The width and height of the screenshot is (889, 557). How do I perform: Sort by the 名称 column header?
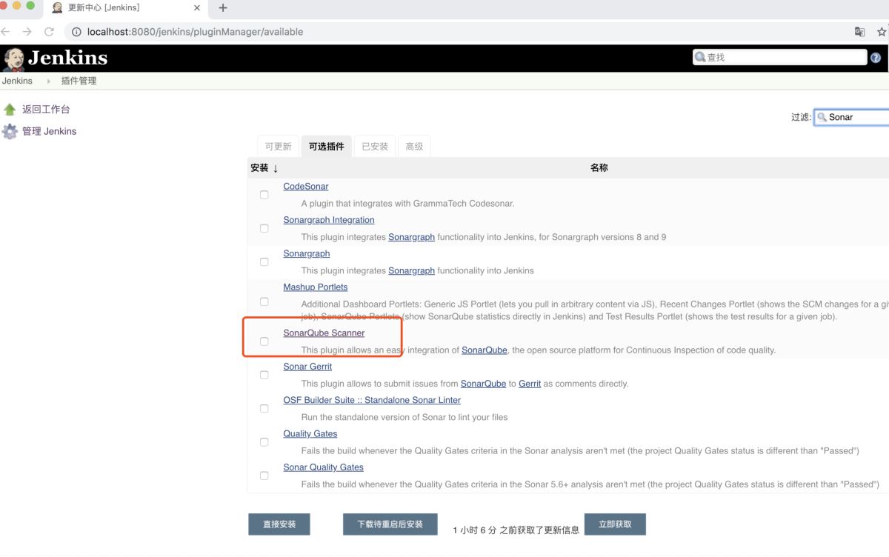click(x=599, y=168)
